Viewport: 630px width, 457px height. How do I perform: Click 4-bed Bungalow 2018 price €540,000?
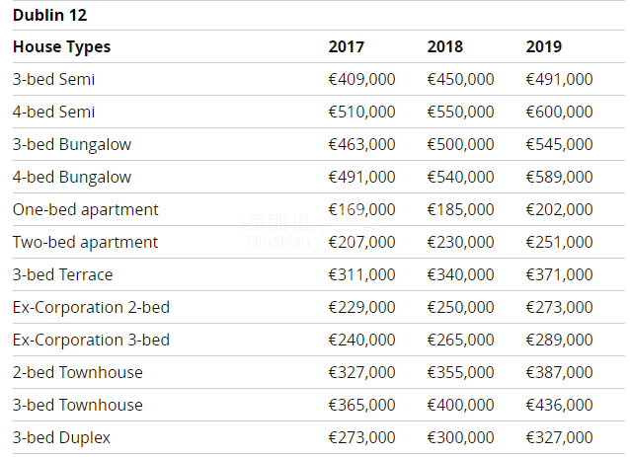tap(460, 177)
